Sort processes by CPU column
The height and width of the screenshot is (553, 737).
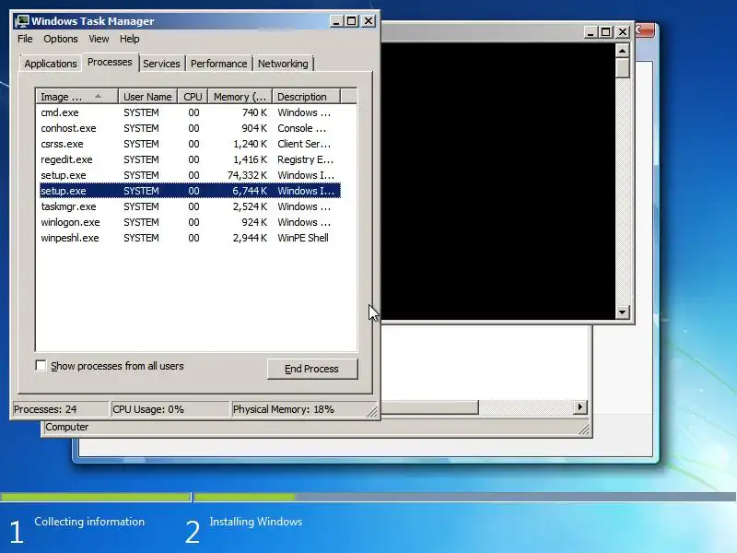[193, 97]
